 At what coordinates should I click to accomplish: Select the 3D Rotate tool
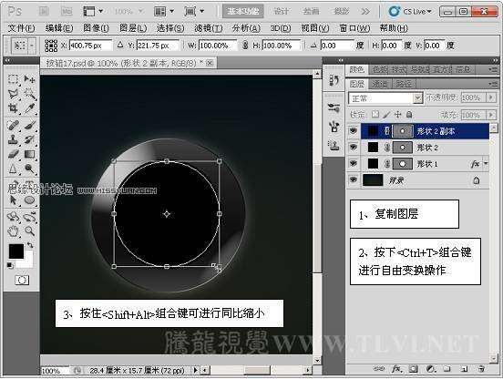tap(13, 217)
